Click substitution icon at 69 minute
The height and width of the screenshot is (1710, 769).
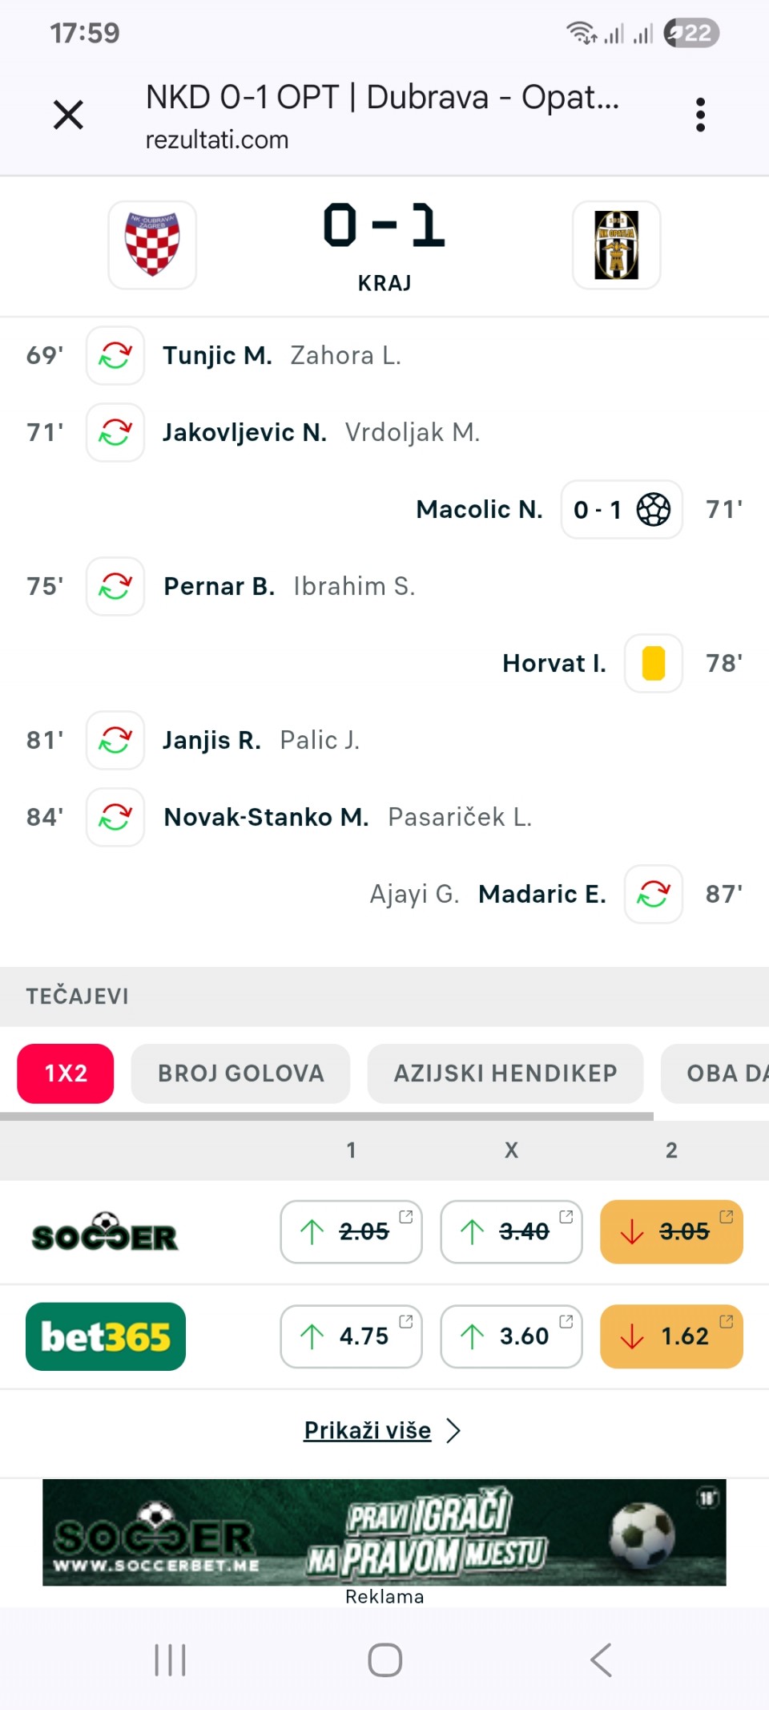[x=115, y=355]
